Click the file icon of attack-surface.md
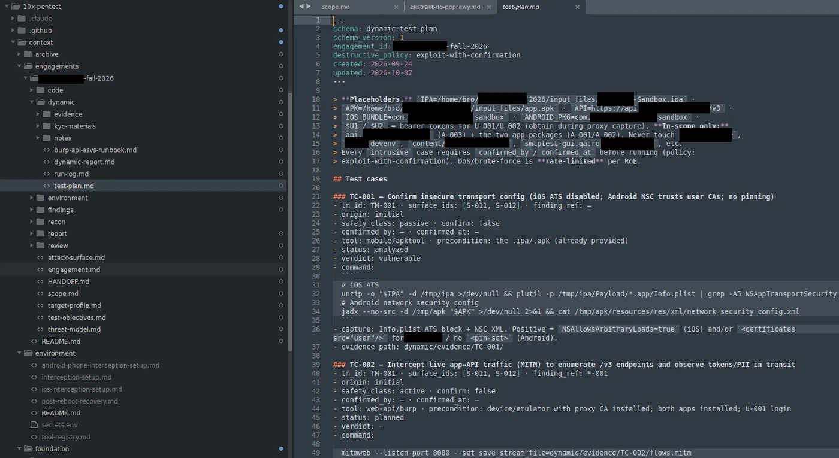This screenshot has width=839, height=458. pos(40,258)
